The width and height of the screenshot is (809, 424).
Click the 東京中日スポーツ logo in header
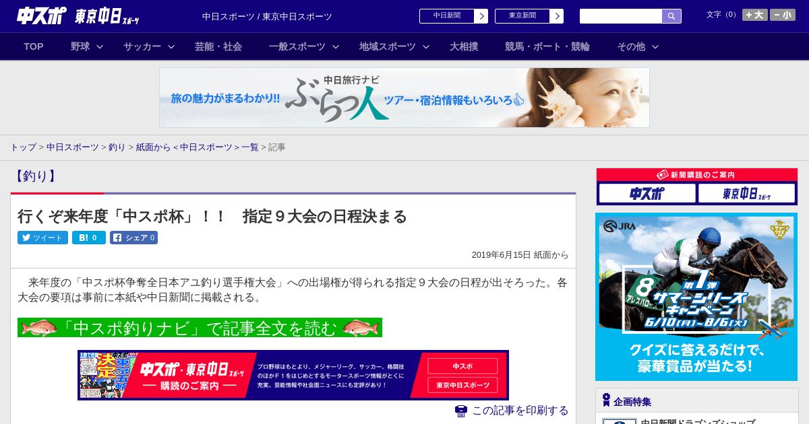107,16
